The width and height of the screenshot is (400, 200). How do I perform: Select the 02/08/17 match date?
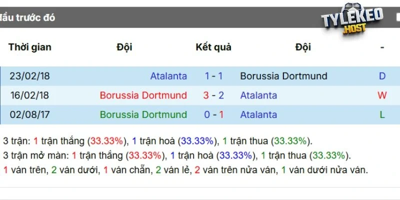click(30, 114)
